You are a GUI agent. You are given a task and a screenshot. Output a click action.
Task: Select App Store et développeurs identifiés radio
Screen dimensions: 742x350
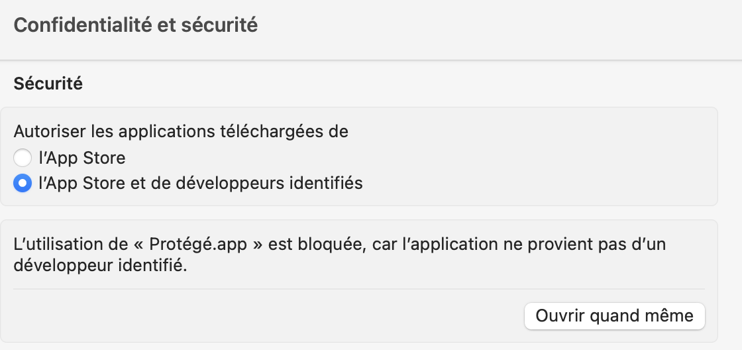(23, 183)
